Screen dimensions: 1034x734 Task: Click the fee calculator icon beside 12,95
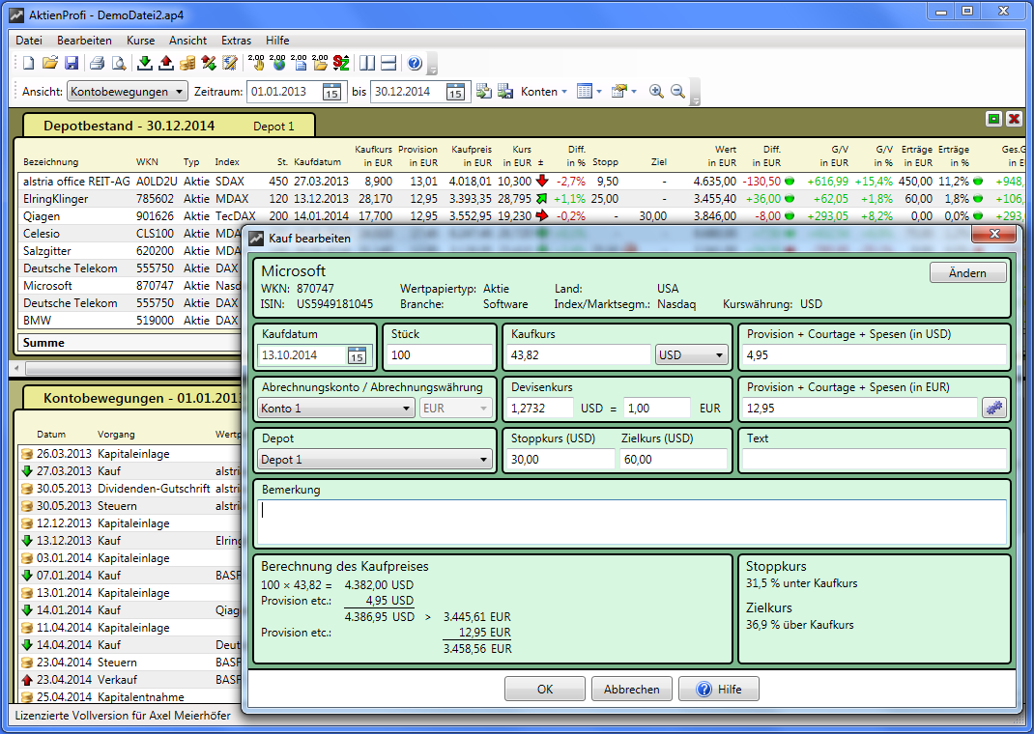(x=993, y=409)
